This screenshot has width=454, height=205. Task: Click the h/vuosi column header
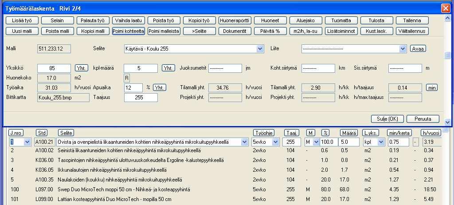click(x=431, y=133)
